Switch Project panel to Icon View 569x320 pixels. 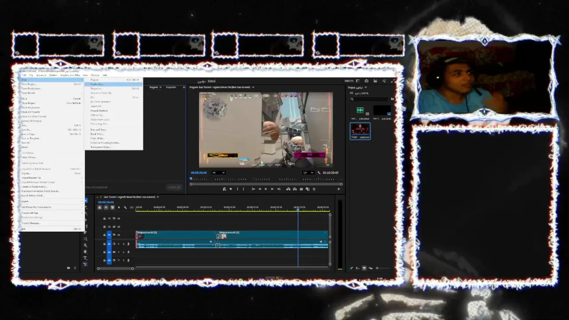pos(364,268)
